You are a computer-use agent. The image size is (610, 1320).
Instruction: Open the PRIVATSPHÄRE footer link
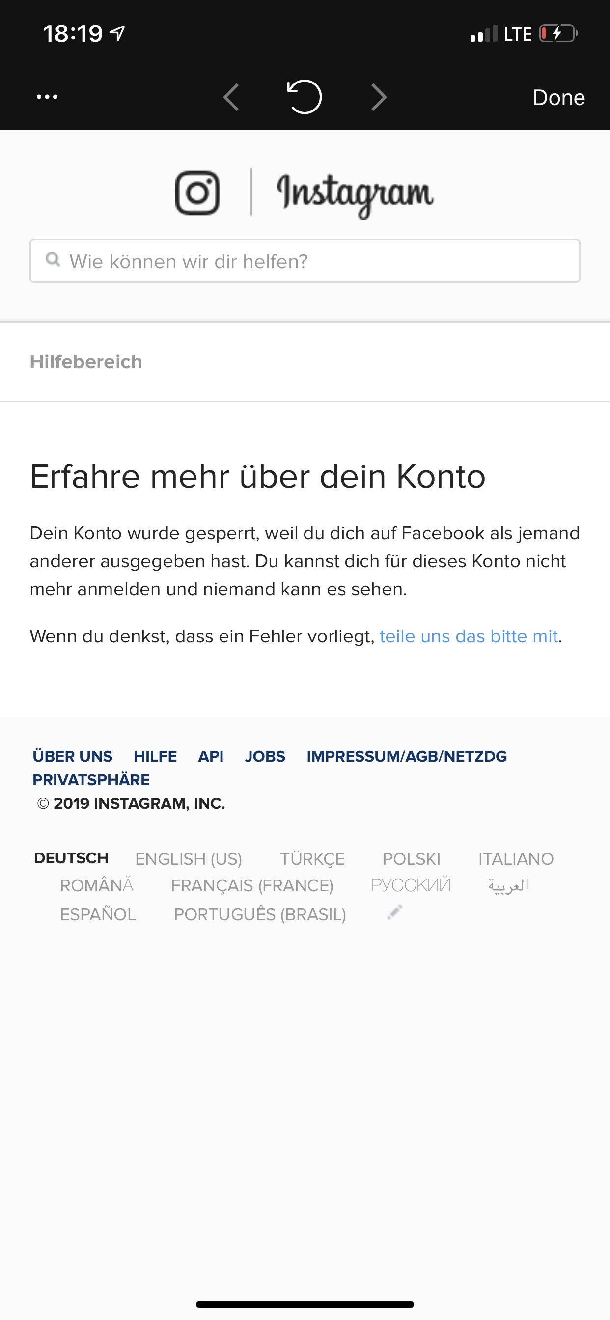click(x=91, y=780)
